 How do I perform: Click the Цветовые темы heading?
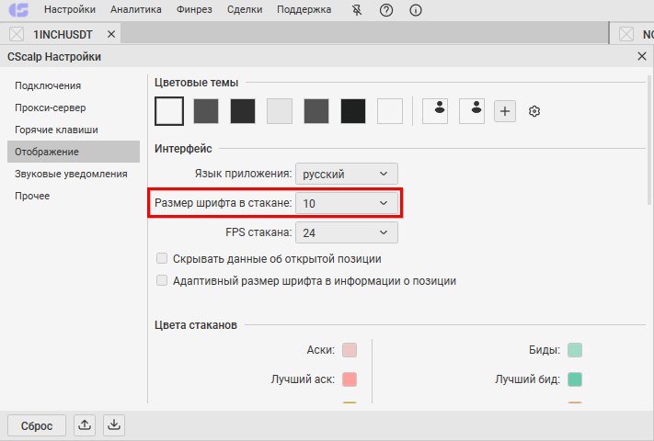click(x=196, y=83)
